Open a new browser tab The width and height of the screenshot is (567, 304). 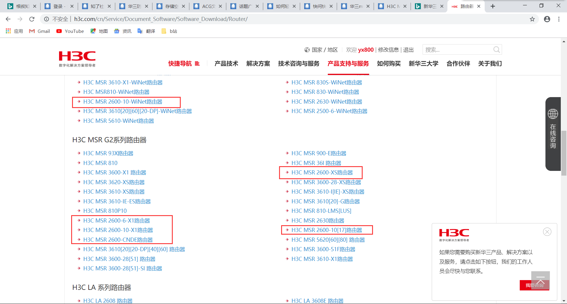point(493,6)
